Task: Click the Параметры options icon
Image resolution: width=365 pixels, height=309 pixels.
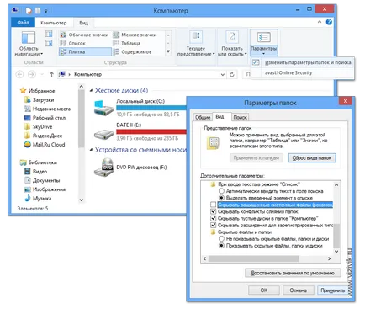Action: 263,37
